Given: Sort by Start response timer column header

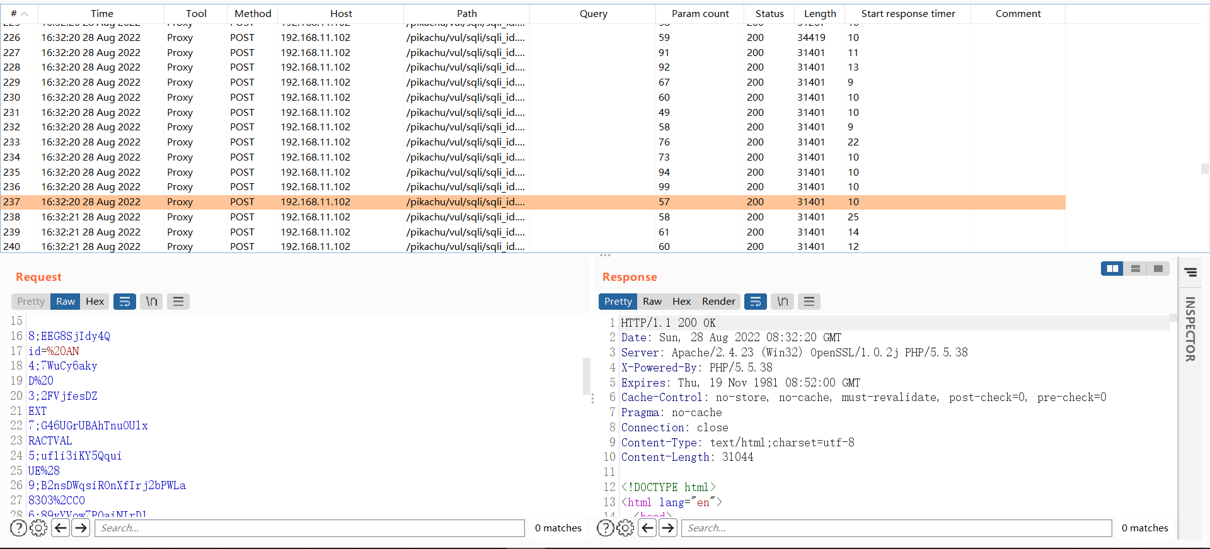Looking at the screenshot, I should [x=908, y=13].
